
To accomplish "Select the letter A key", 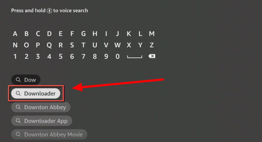I will [x=15, y=34].
